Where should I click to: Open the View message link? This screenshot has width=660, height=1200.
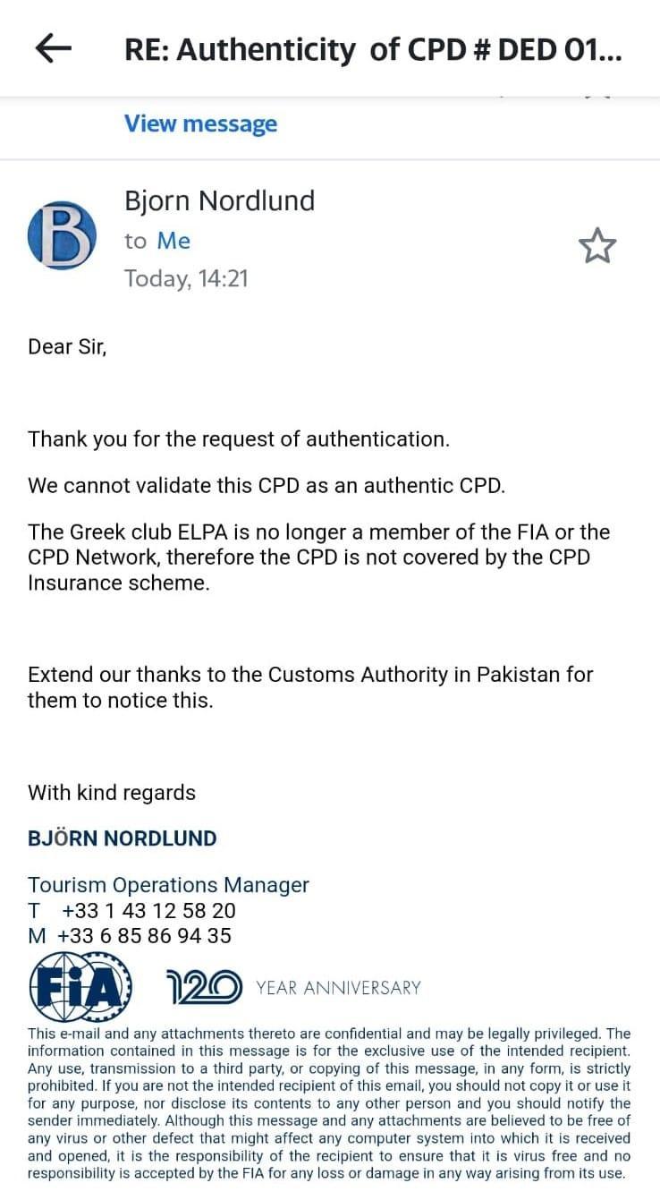click(x=200, y=123)
